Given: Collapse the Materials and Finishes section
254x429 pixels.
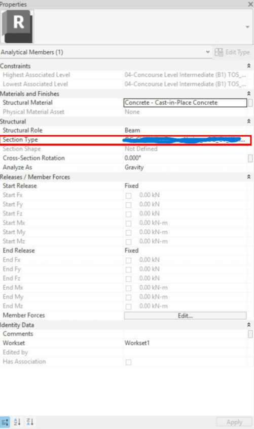Looking at the screenshot, I should [x=249, y=94].
